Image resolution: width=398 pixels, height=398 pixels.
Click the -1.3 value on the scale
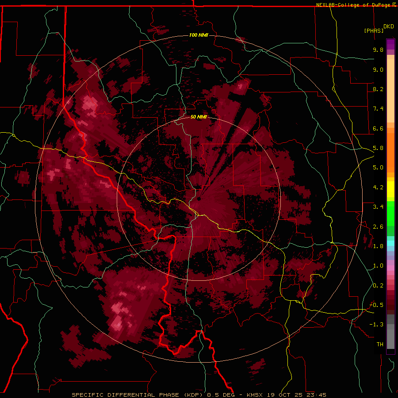pos(376,325)
